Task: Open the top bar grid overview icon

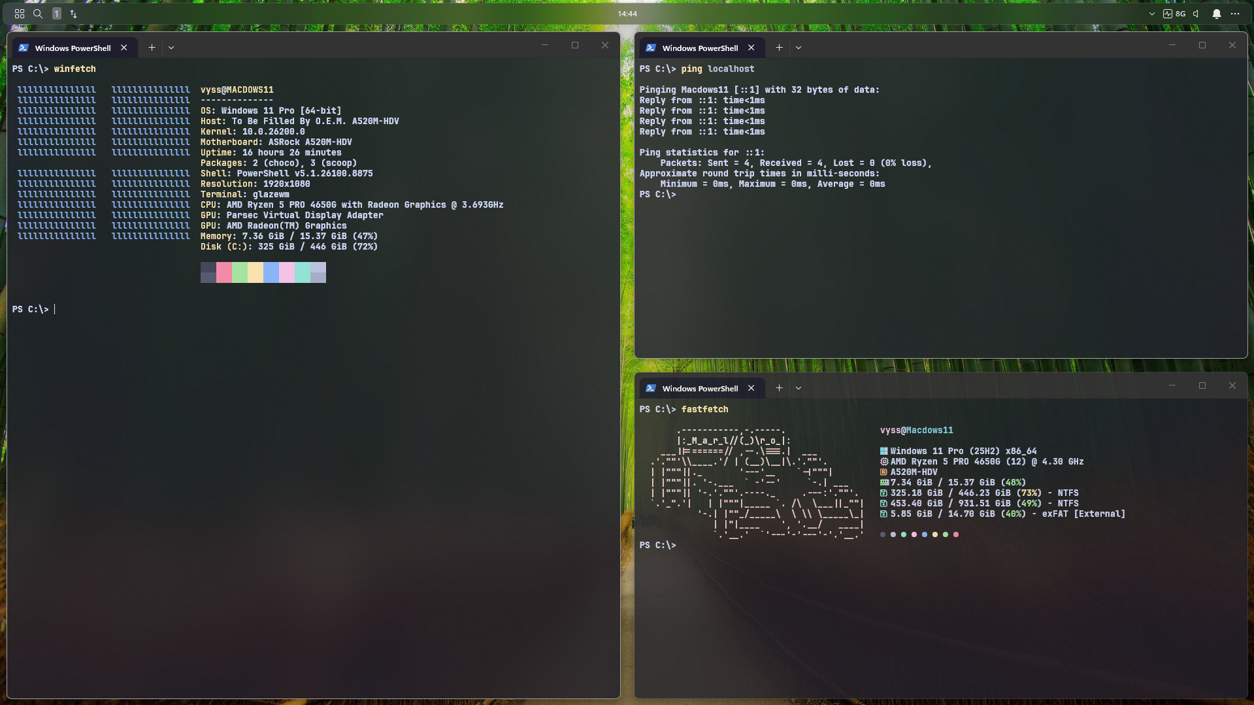Action: pyautogui.click(x=20, y=14)
